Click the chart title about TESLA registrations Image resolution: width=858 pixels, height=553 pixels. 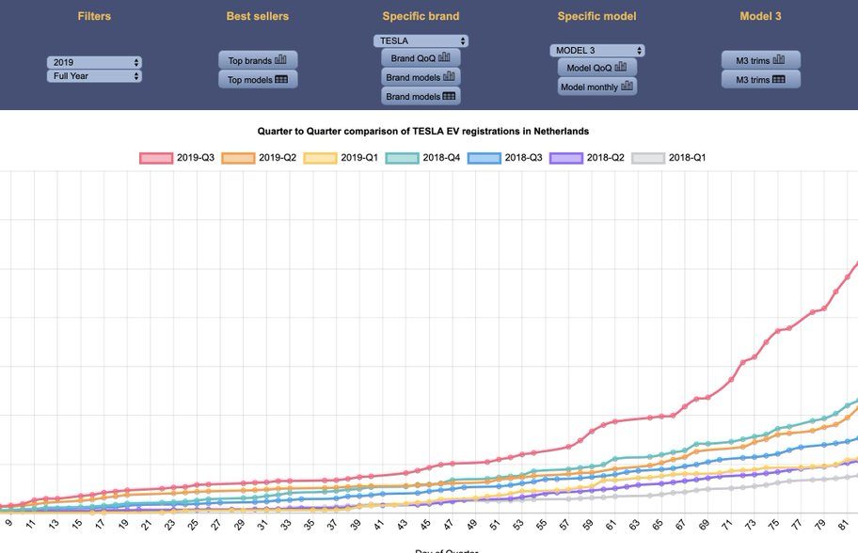[x=423, y=132]
